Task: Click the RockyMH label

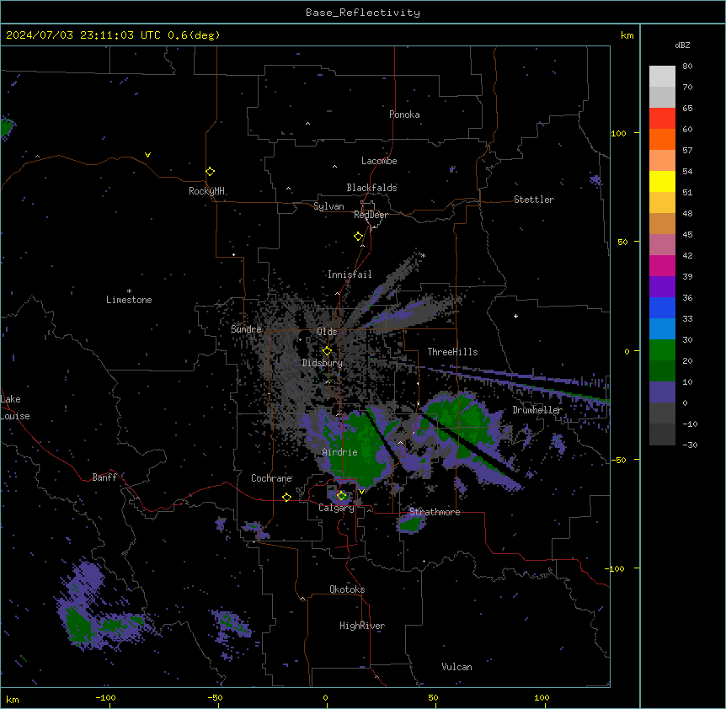Action: 206,191
